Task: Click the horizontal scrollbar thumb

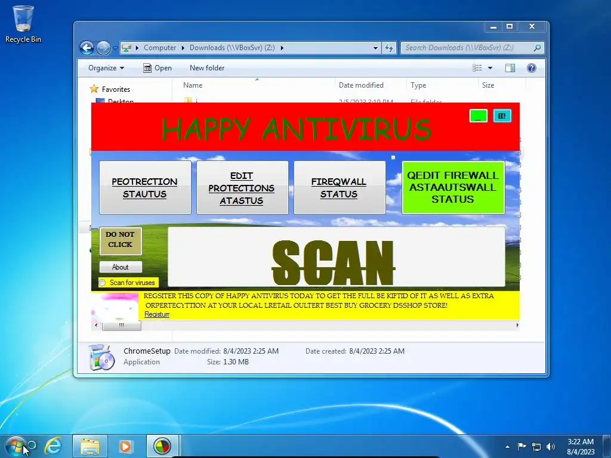Action: pos(122,325)
